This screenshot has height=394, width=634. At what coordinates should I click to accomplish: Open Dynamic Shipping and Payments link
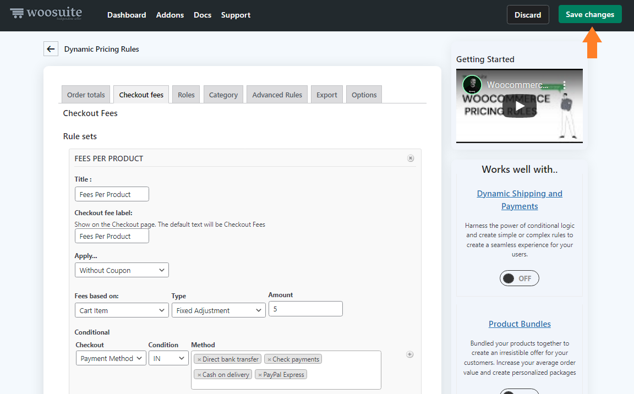coord(520,200)
